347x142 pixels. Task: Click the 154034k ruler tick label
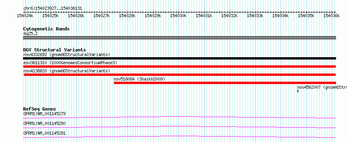pyautogui.click(x=280, y=16)
